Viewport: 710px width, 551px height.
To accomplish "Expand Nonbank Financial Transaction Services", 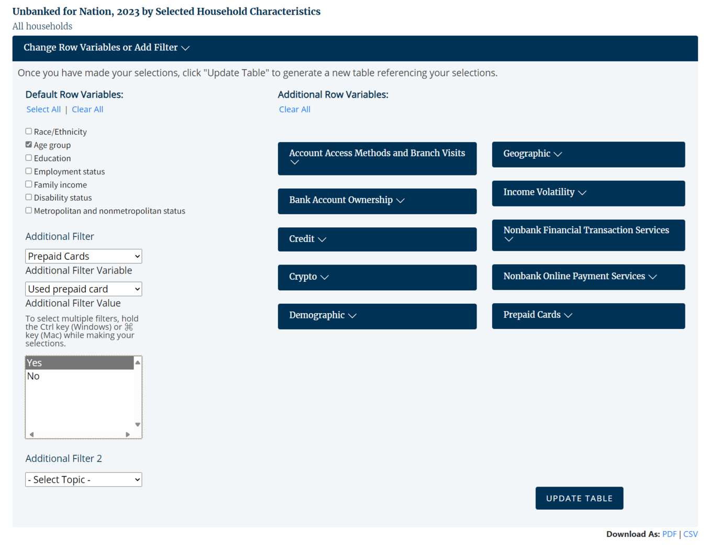I will coord(589,235).
